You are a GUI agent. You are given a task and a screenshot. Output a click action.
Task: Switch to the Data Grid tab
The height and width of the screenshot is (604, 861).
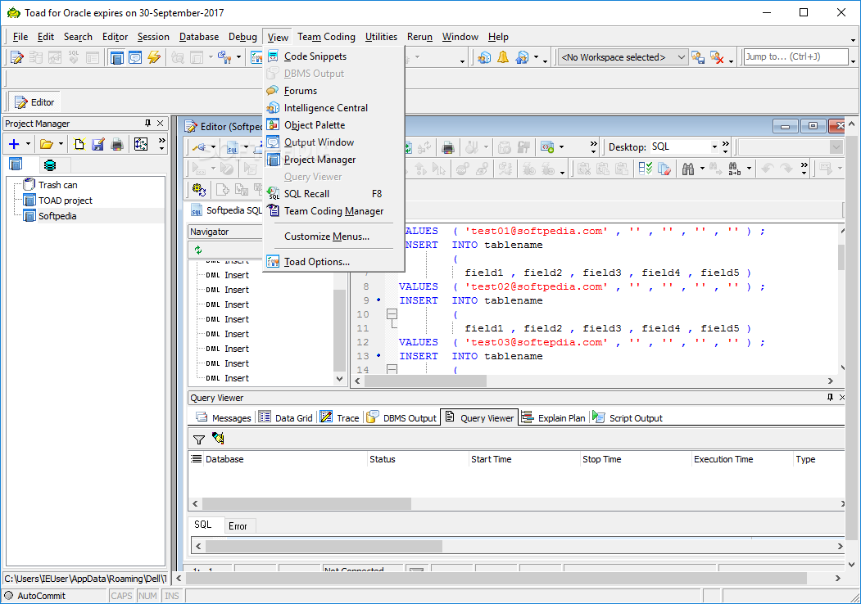tap(286, 417)
